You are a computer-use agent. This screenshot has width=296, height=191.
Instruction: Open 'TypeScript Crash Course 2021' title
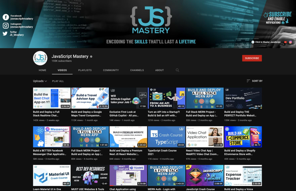(162, 152)
